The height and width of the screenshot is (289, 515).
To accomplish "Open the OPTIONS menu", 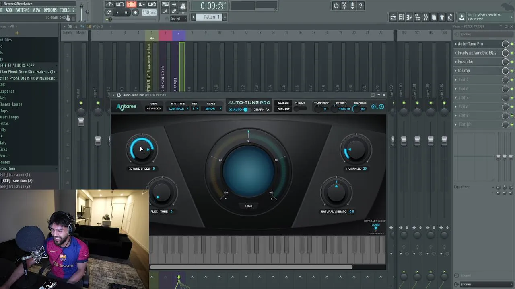I will tap(50, 10).
